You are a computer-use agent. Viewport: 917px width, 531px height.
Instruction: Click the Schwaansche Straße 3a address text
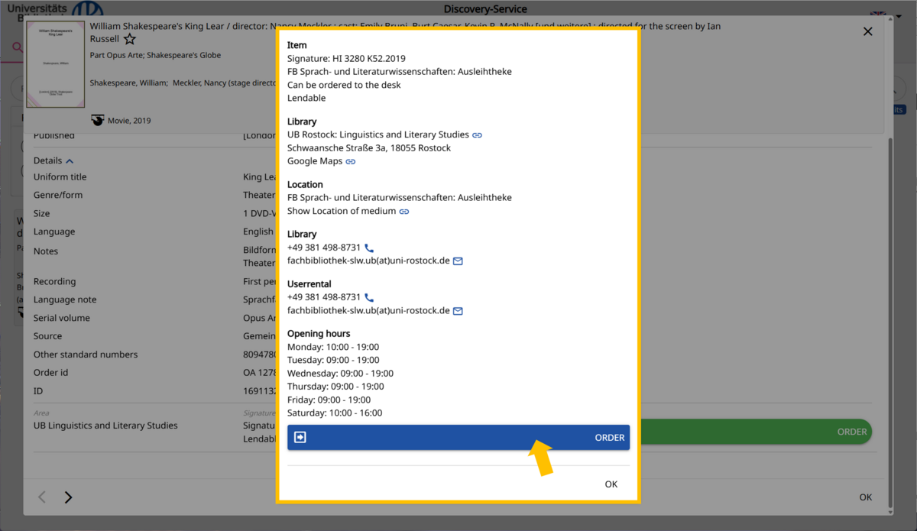point(369,147)
